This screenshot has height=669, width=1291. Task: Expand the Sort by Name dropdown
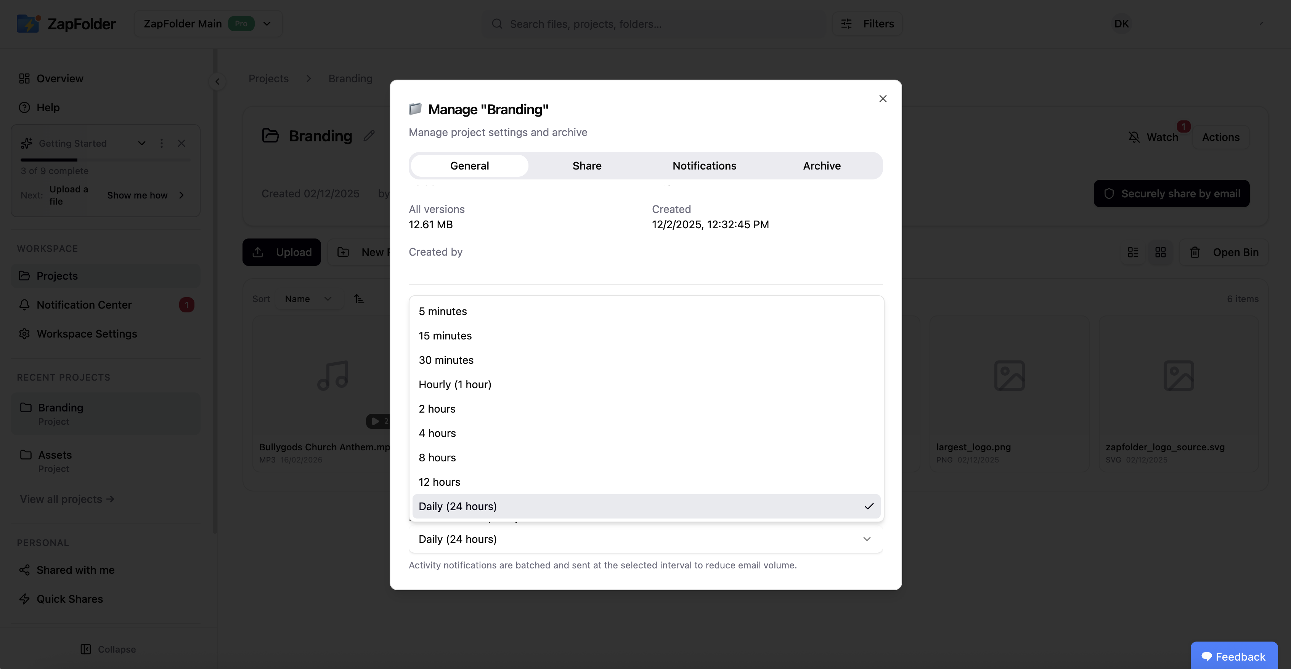[x=308, y=299]
